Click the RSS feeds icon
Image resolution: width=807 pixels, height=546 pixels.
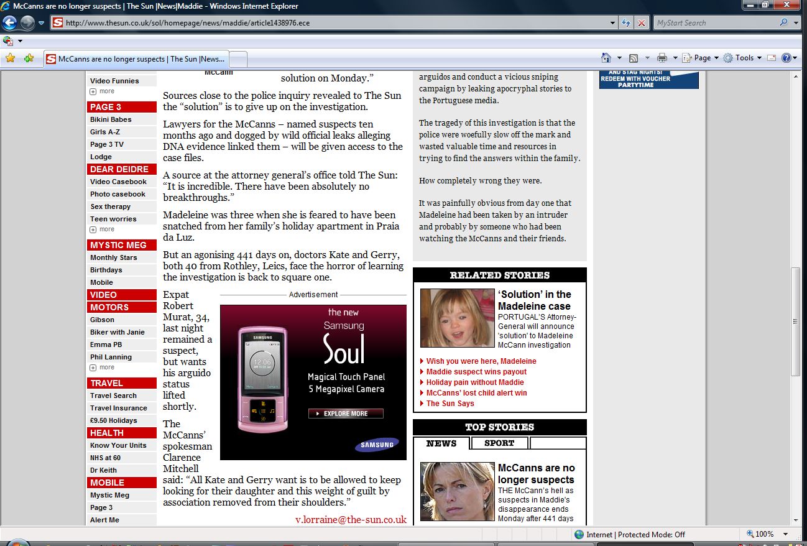point(634,58)
